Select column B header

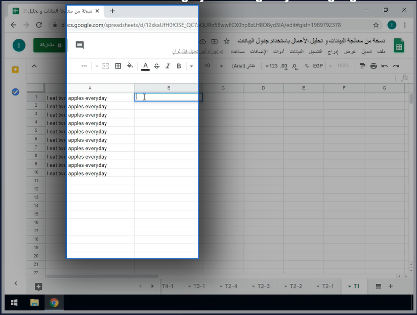[x=169, y=88]
